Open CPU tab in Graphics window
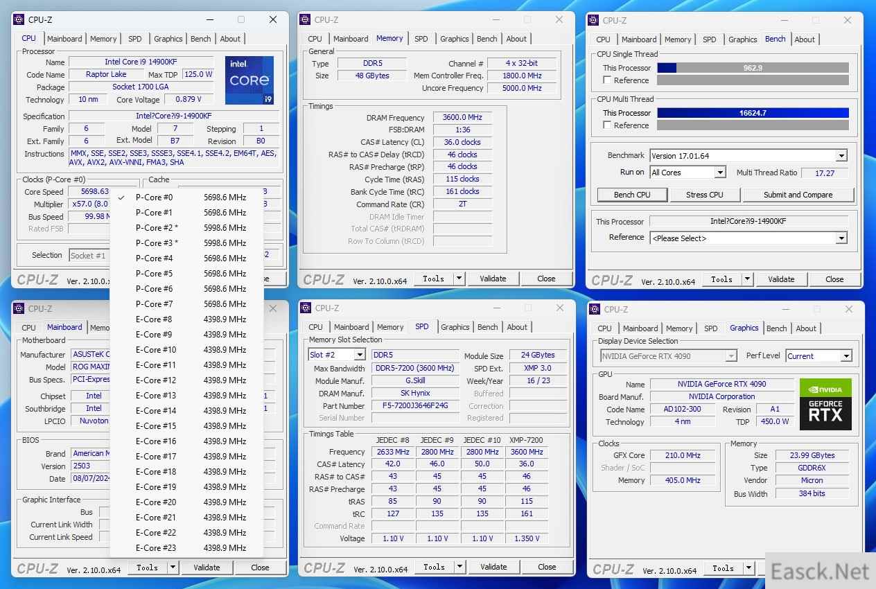Image resolution: width=876 pixels, height=589 pixels. pyautogui.click(x=604, y=328)
